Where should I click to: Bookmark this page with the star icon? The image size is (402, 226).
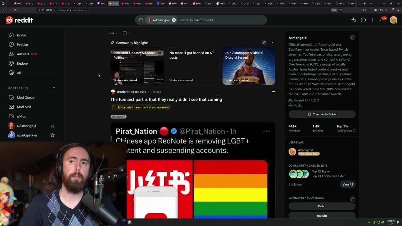click(x=340, y=10)
